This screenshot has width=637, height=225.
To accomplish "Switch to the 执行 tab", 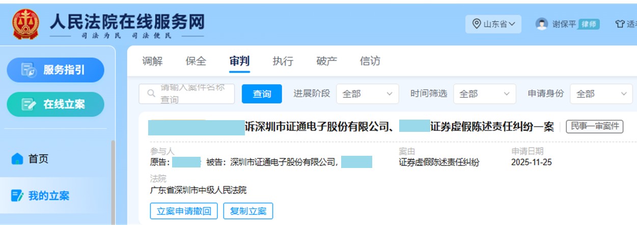I will click(283, 61).
